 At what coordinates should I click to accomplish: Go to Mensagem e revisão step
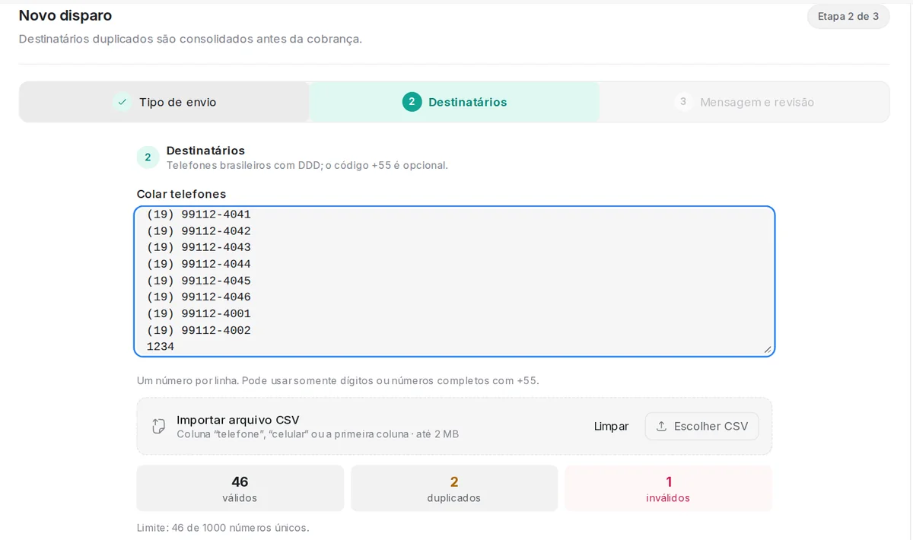click(x=744, y=102)
